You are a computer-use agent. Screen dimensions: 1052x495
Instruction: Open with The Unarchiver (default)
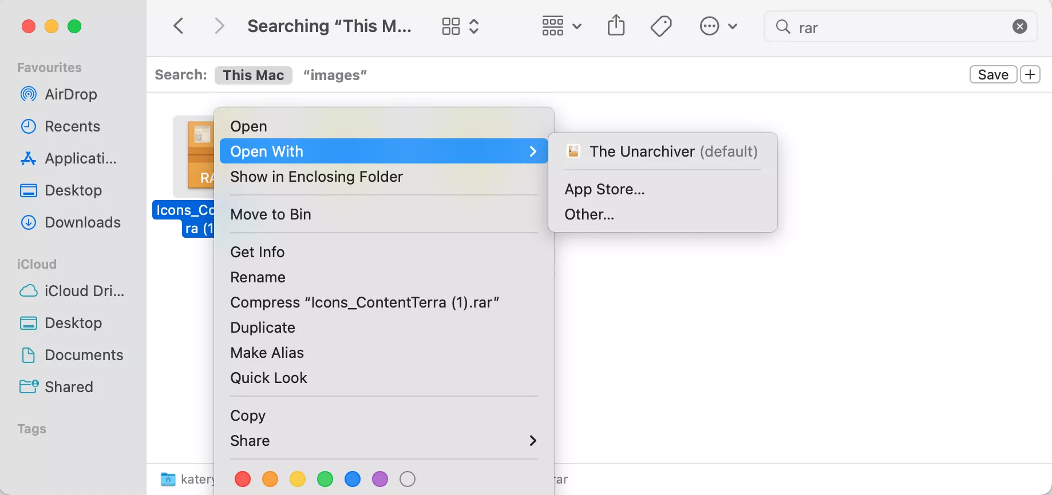coord(662,151)
